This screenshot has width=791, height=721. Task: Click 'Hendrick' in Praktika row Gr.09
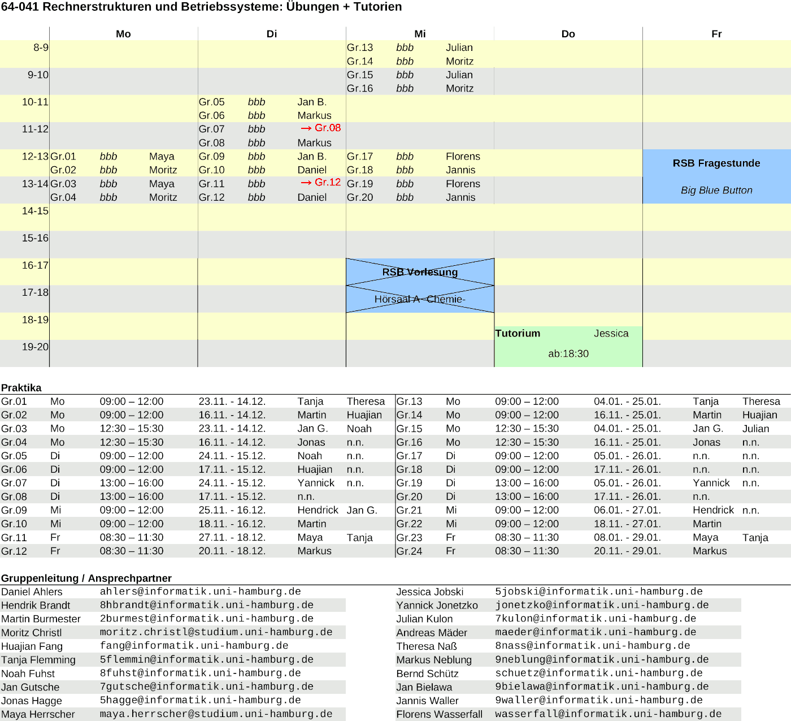pos(318,510)
